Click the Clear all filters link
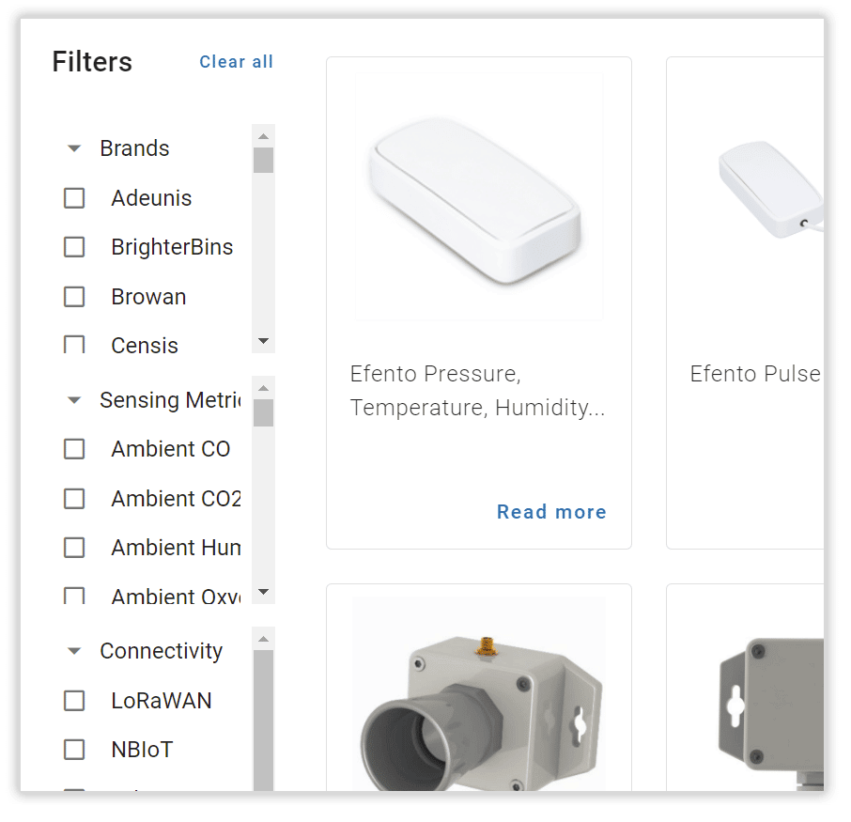The image size is (851, 822). click(x=236, y=62)
